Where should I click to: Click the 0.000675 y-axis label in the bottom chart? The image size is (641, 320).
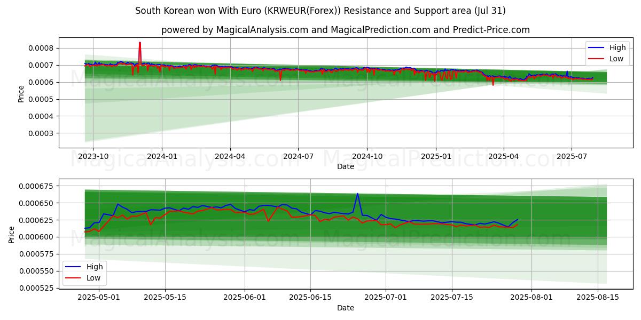point(36,186)
